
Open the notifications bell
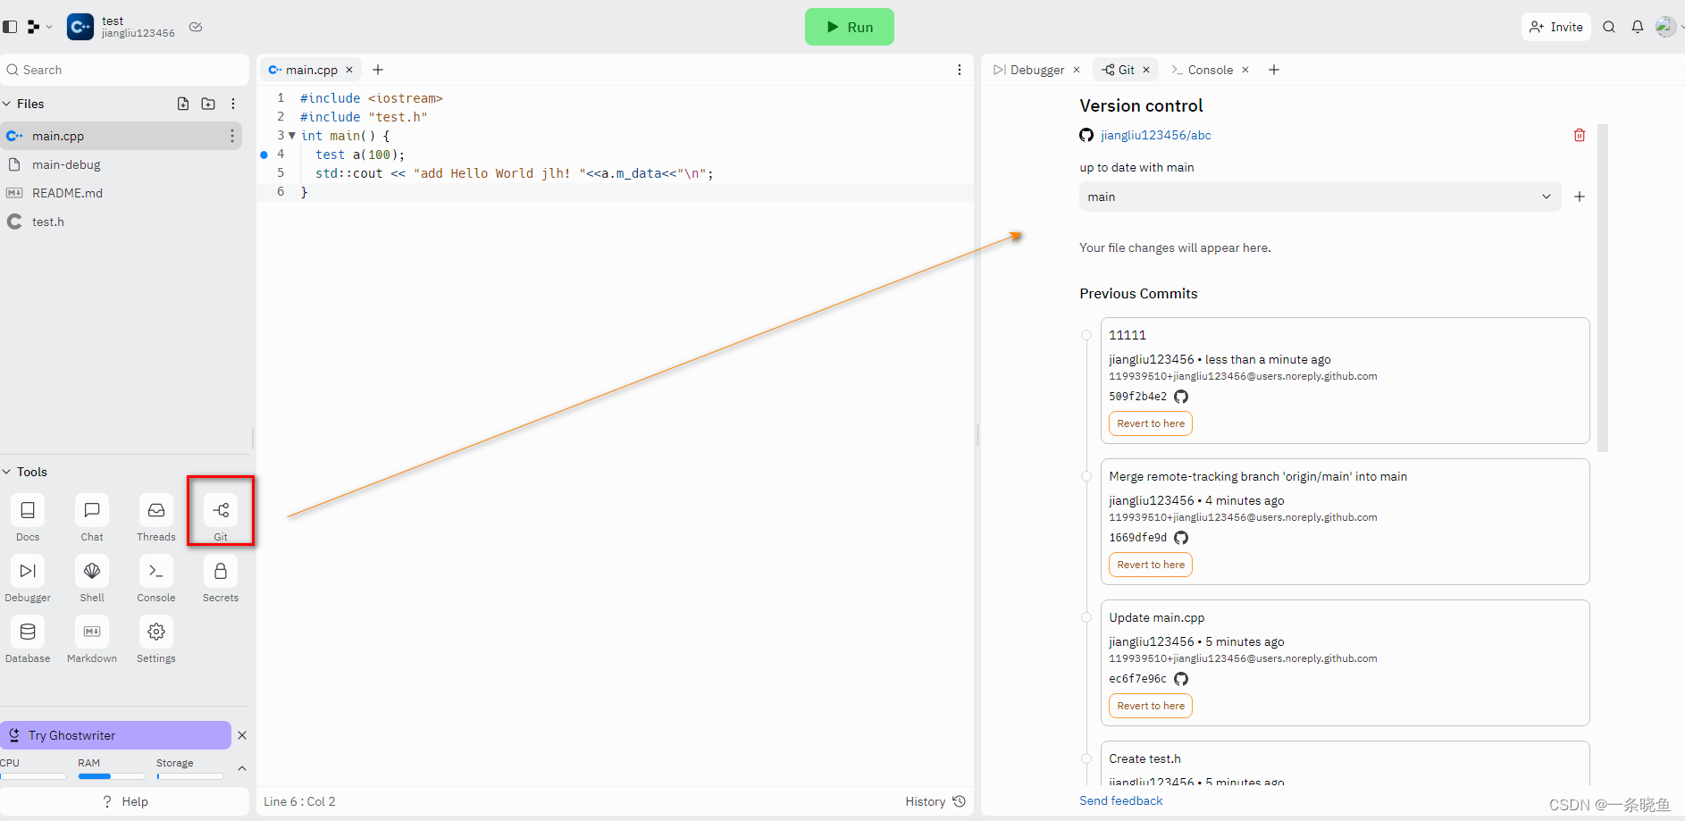click(1638, 27)
